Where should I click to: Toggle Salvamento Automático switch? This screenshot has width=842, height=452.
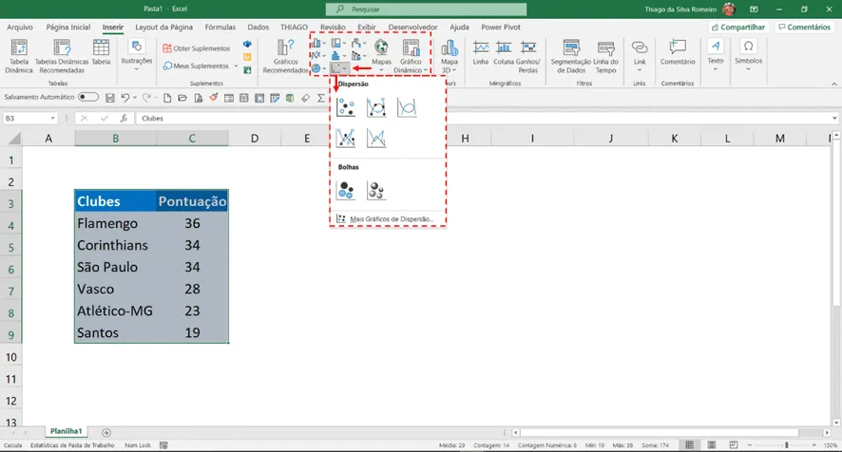coord(88,97)
